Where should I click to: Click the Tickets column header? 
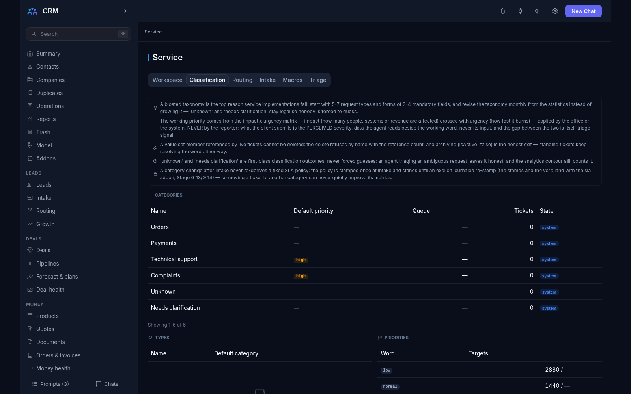pos(524,211)
